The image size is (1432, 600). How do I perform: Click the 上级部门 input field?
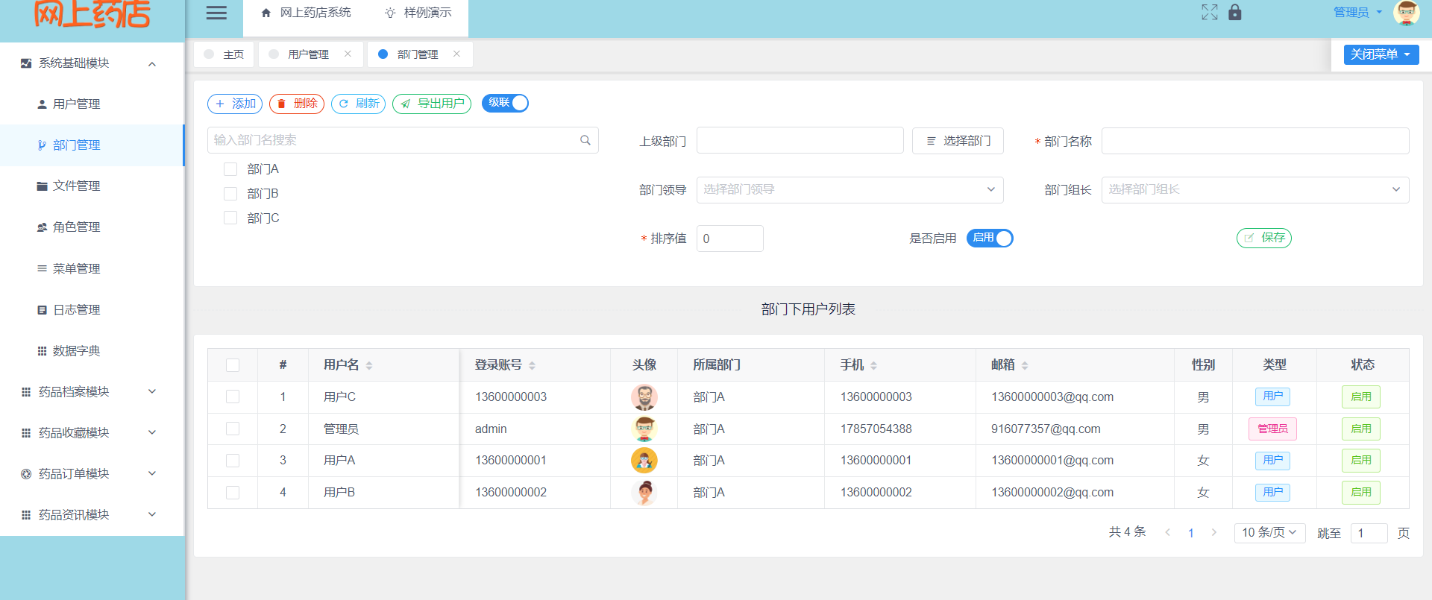(800, 140)
